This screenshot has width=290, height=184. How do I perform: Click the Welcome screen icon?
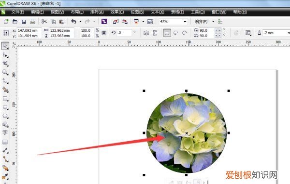tap(150, 22)
